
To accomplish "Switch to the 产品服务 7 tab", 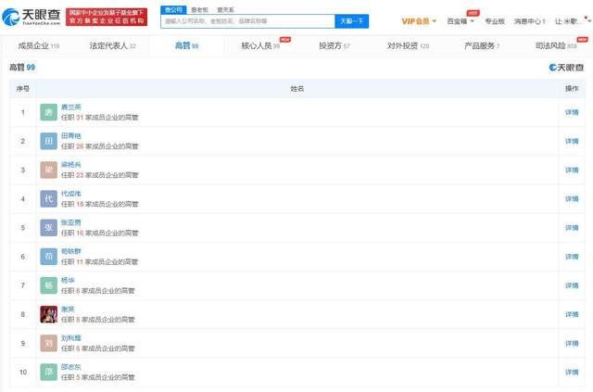I will tap(482, 45).
